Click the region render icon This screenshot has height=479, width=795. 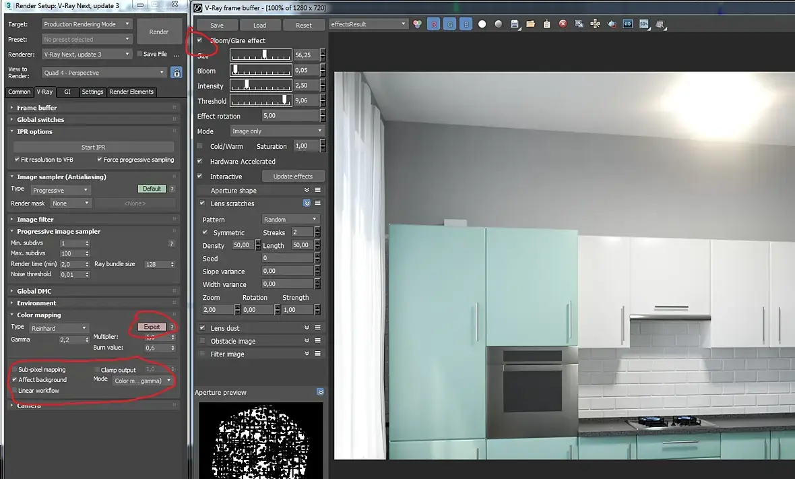pos(660,24)
